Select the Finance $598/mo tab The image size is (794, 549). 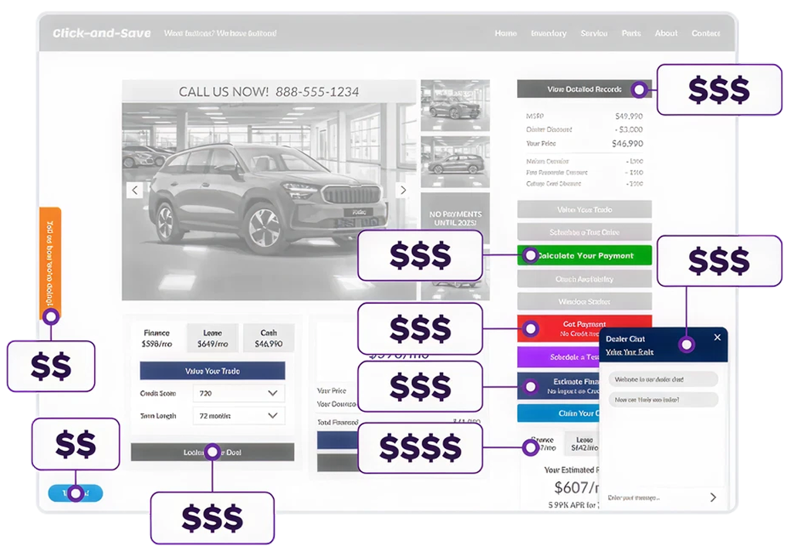[x=157, y=338]
